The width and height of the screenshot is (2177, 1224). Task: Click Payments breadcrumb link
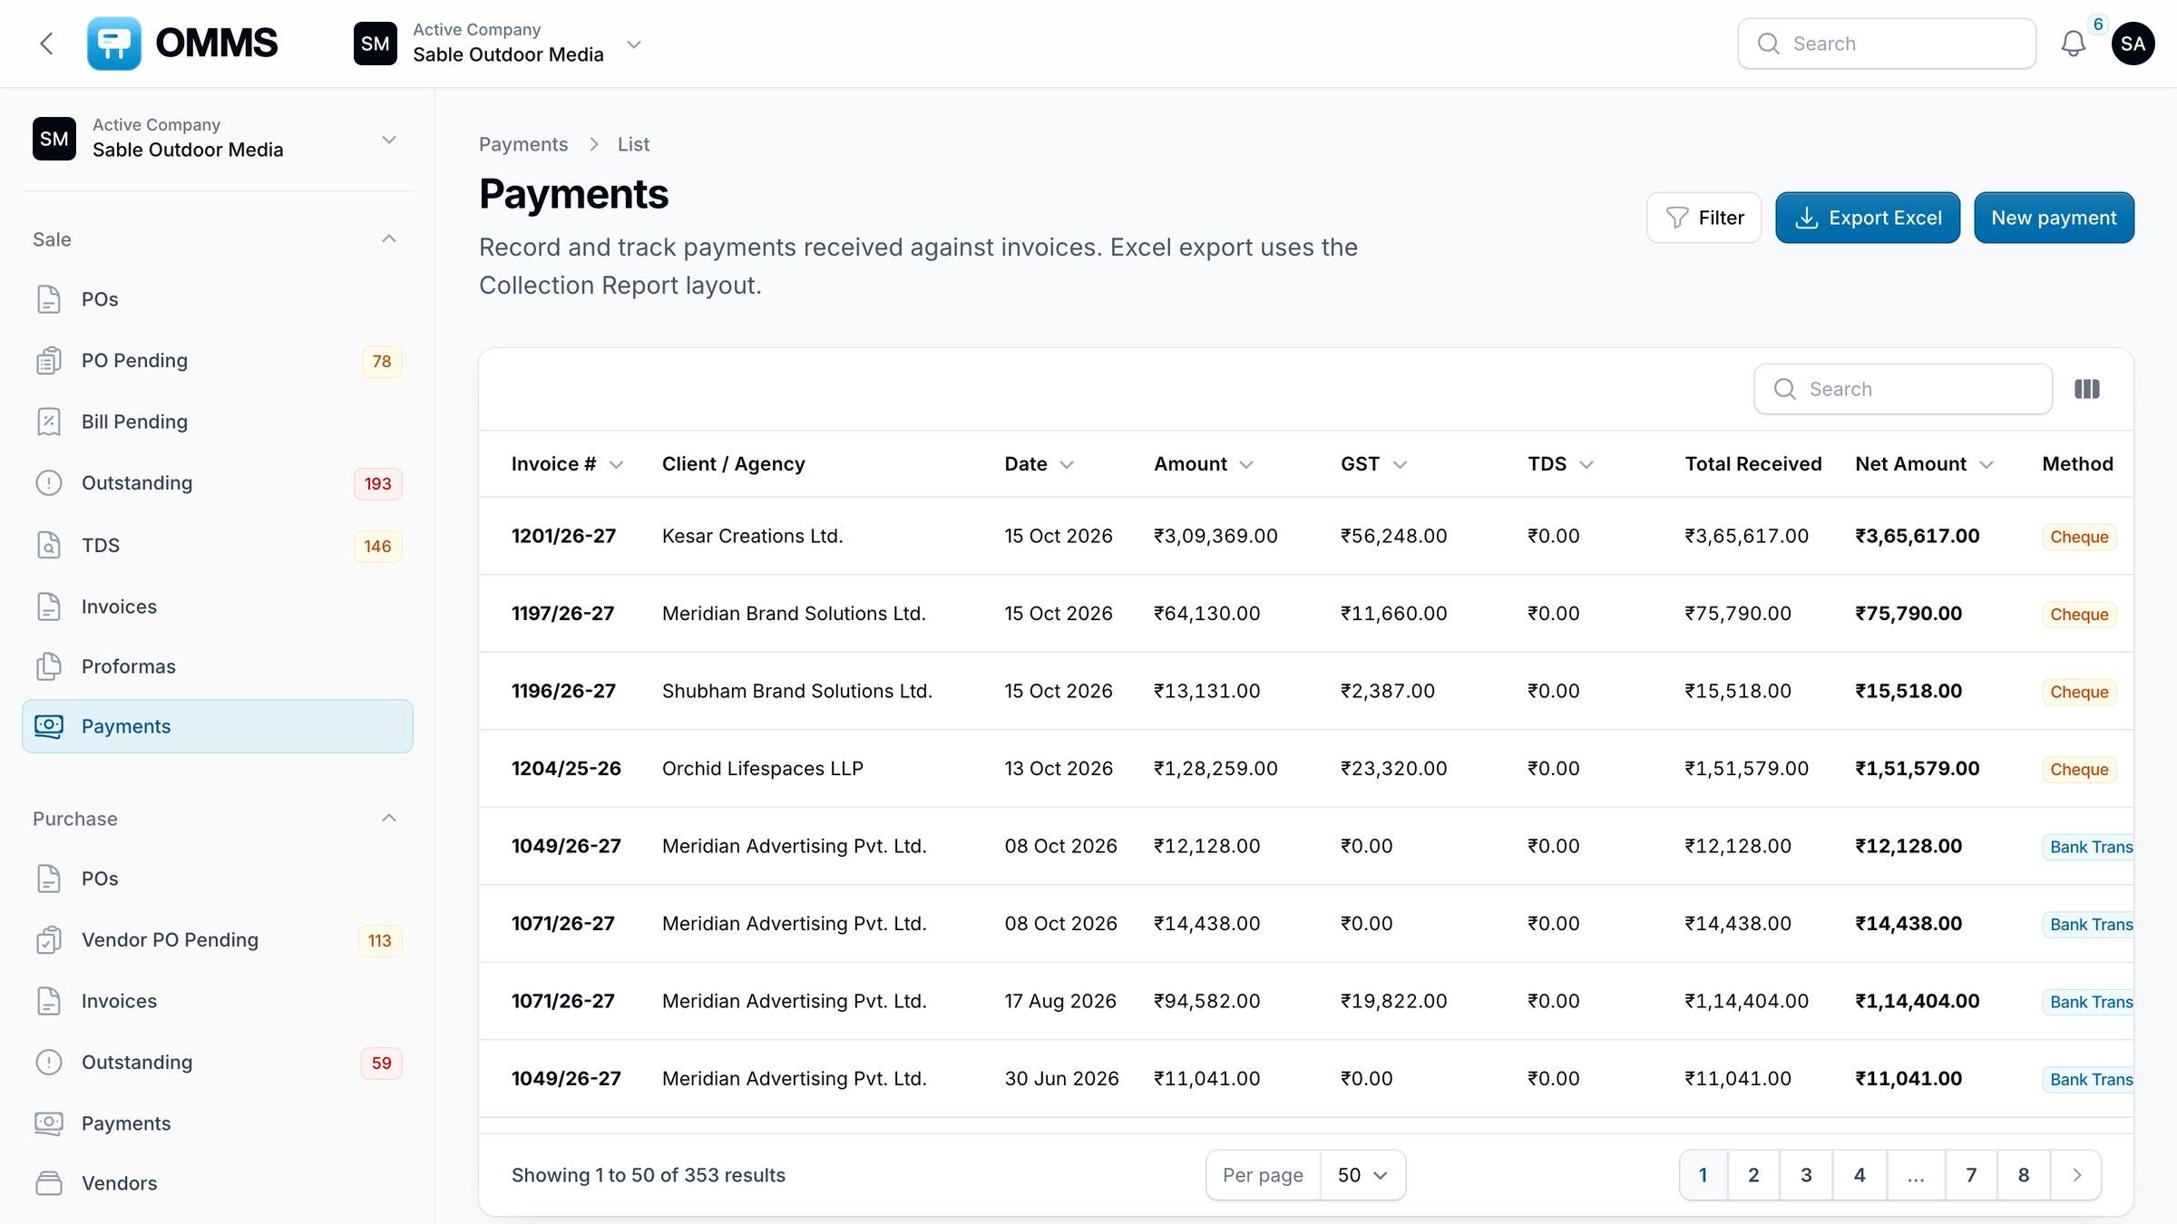[x=523, y=144]
